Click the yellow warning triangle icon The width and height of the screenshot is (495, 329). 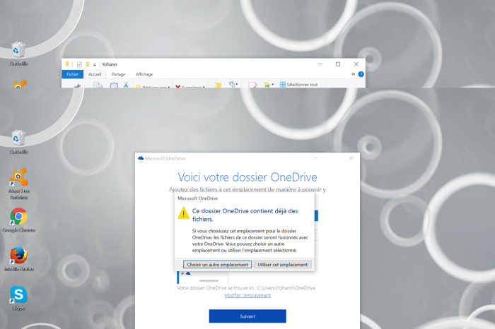(x=183, y=214)
